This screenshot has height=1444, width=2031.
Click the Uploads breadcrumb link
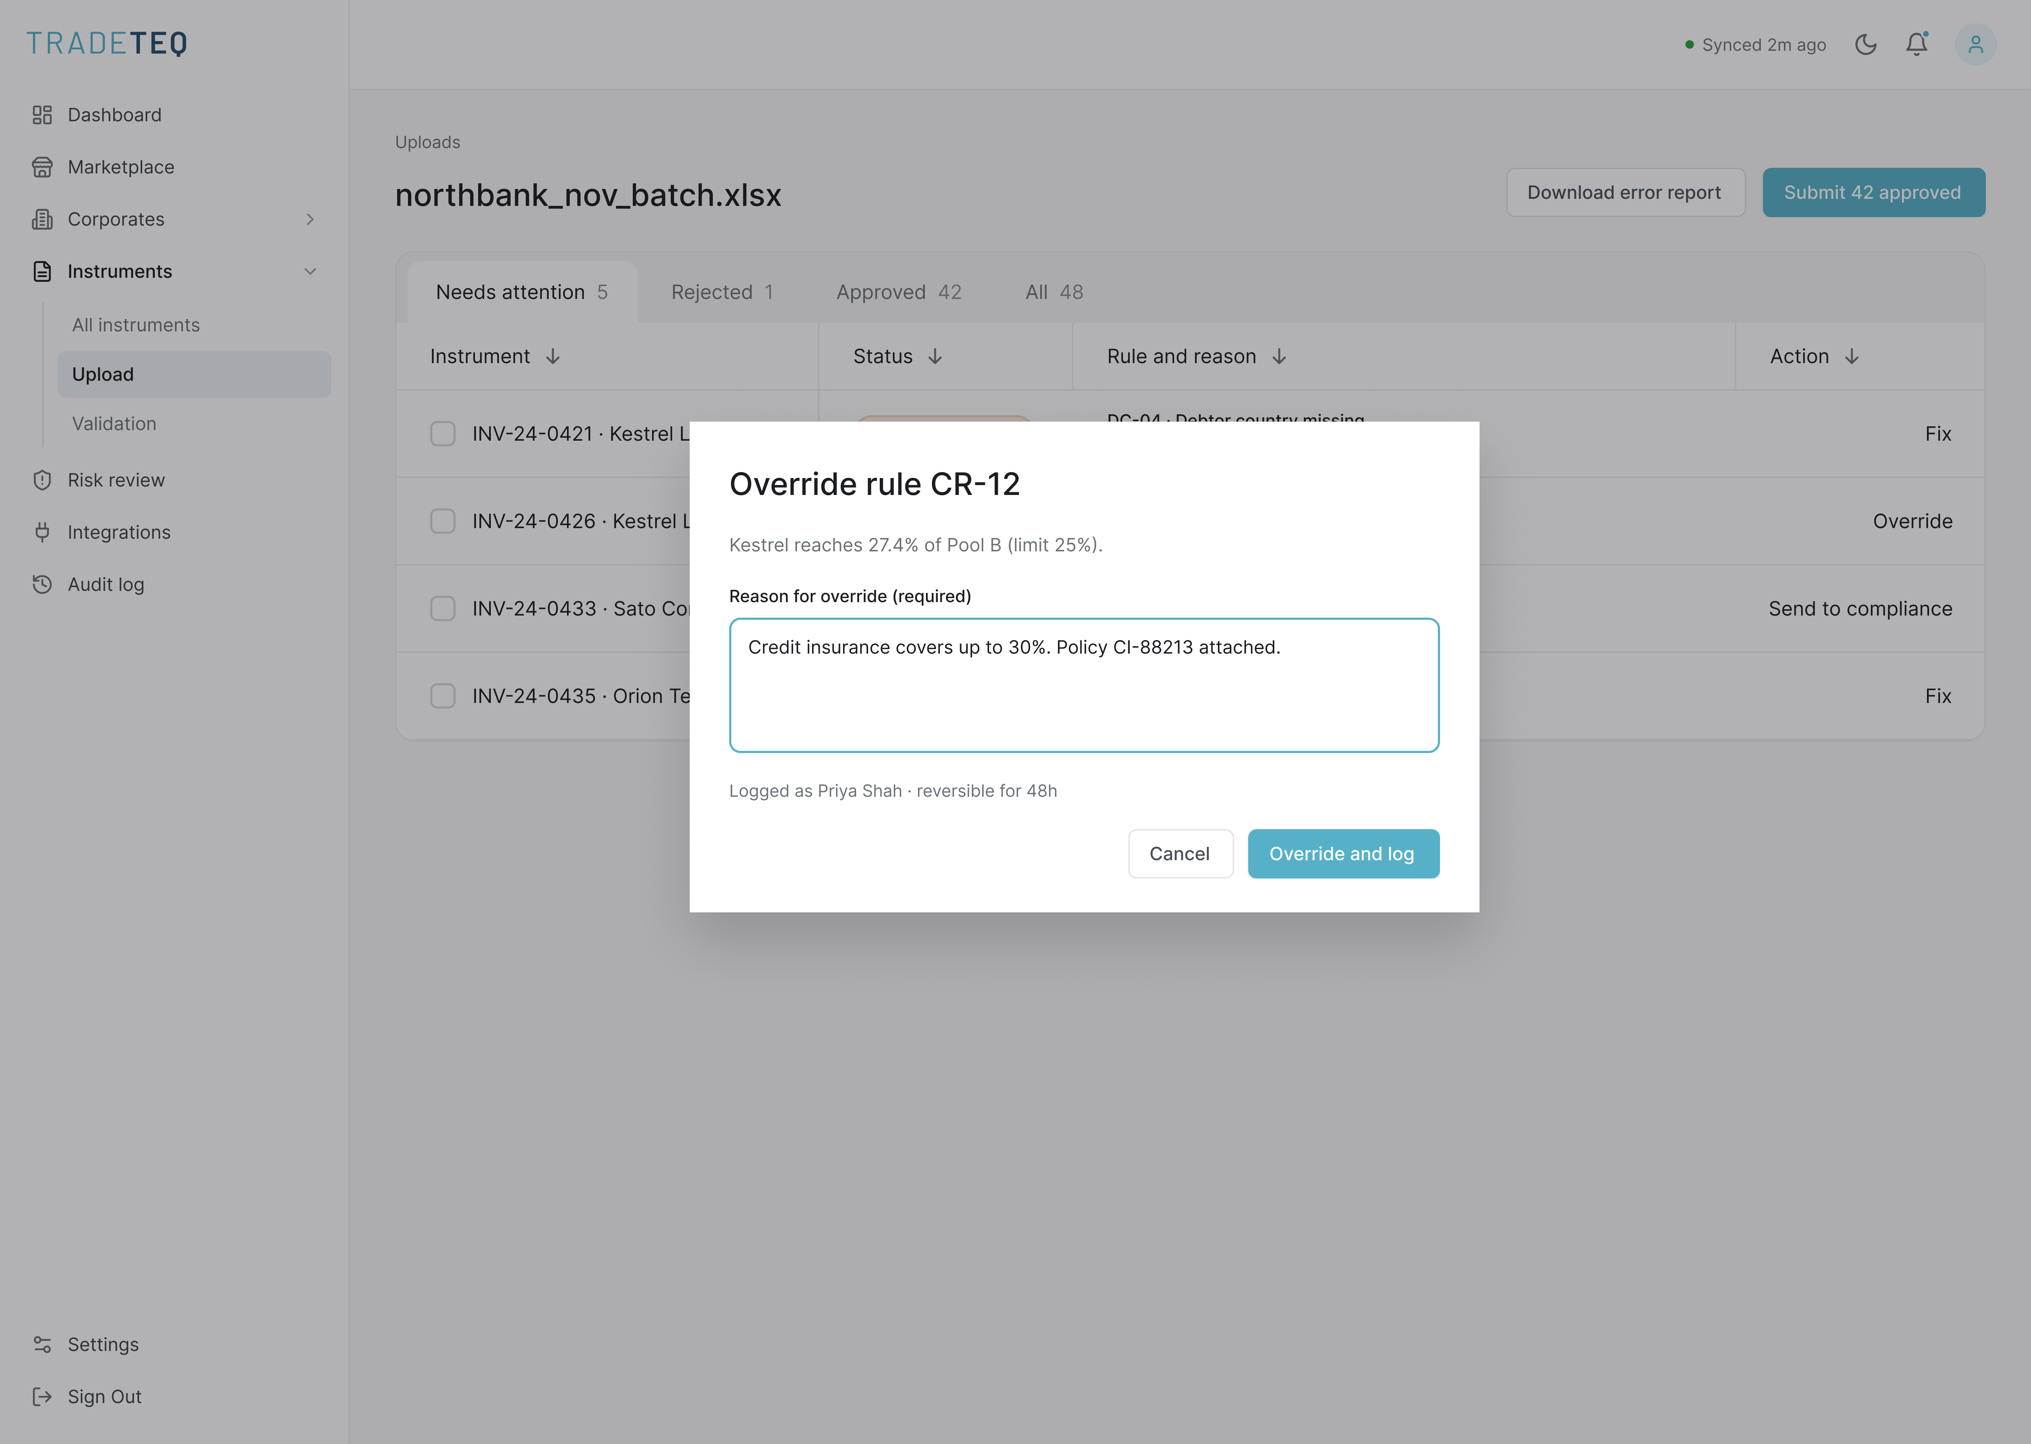point(428,142)
